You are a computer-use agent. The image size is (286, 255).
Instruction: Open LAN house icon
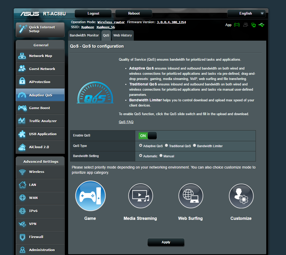(x=22, y=185)
